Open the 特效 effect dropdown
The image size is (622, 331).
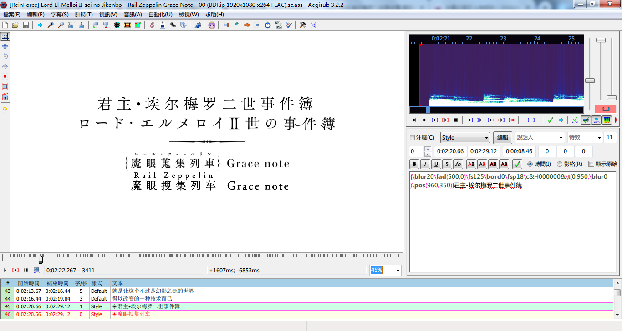585,138
